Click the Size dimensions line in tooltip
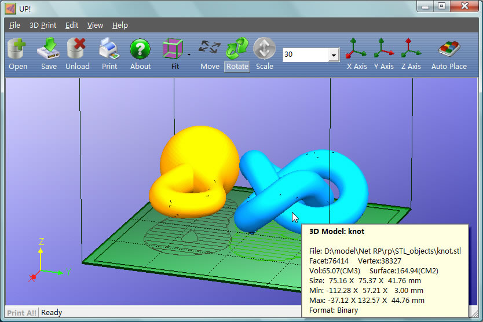Screen dimensions: 483x322 click(365, 281)
